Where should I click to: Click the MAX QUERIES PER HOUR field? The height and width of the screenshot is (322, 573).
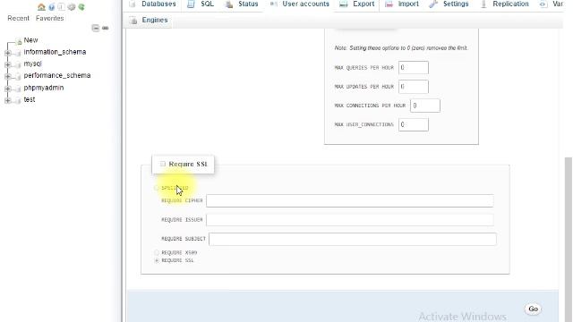coord(414,68)
